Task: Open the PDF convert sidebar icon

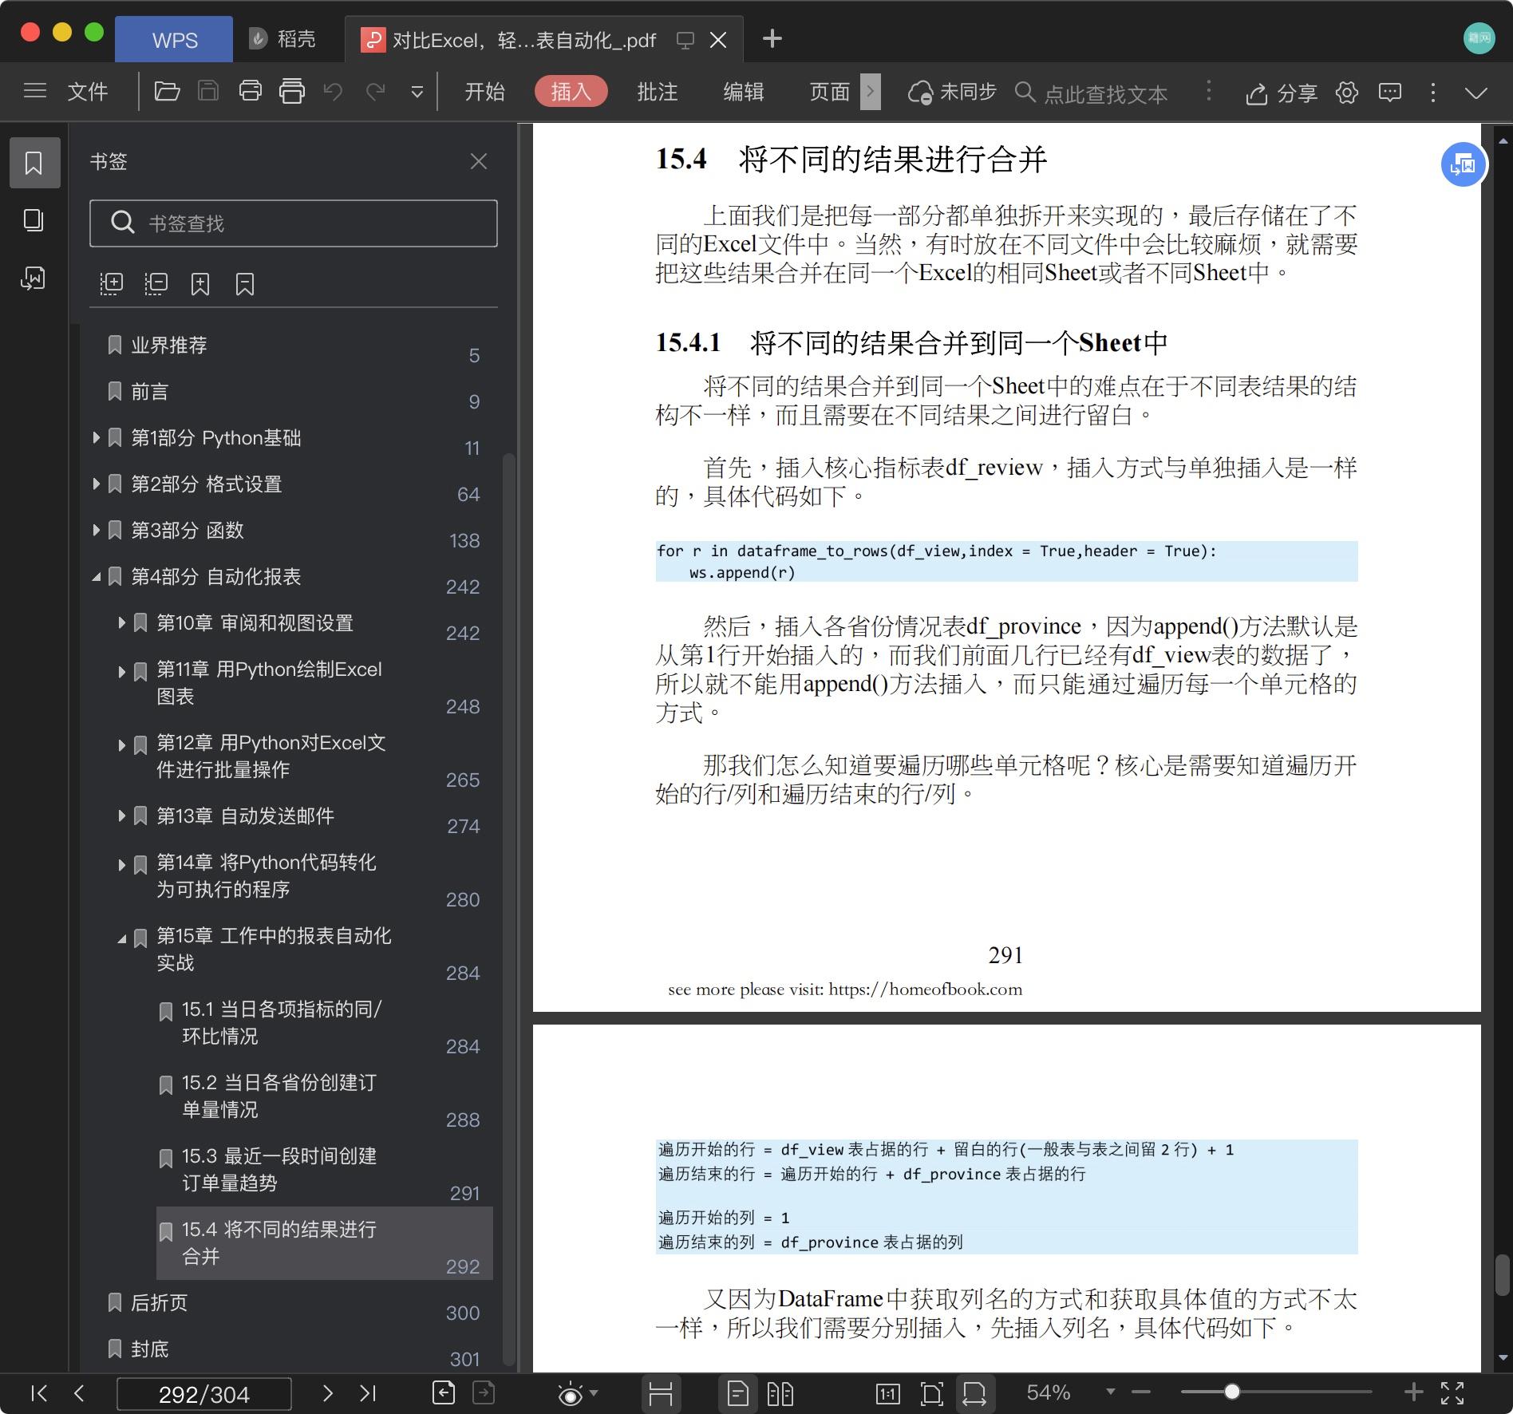Action: click(34, 278)
